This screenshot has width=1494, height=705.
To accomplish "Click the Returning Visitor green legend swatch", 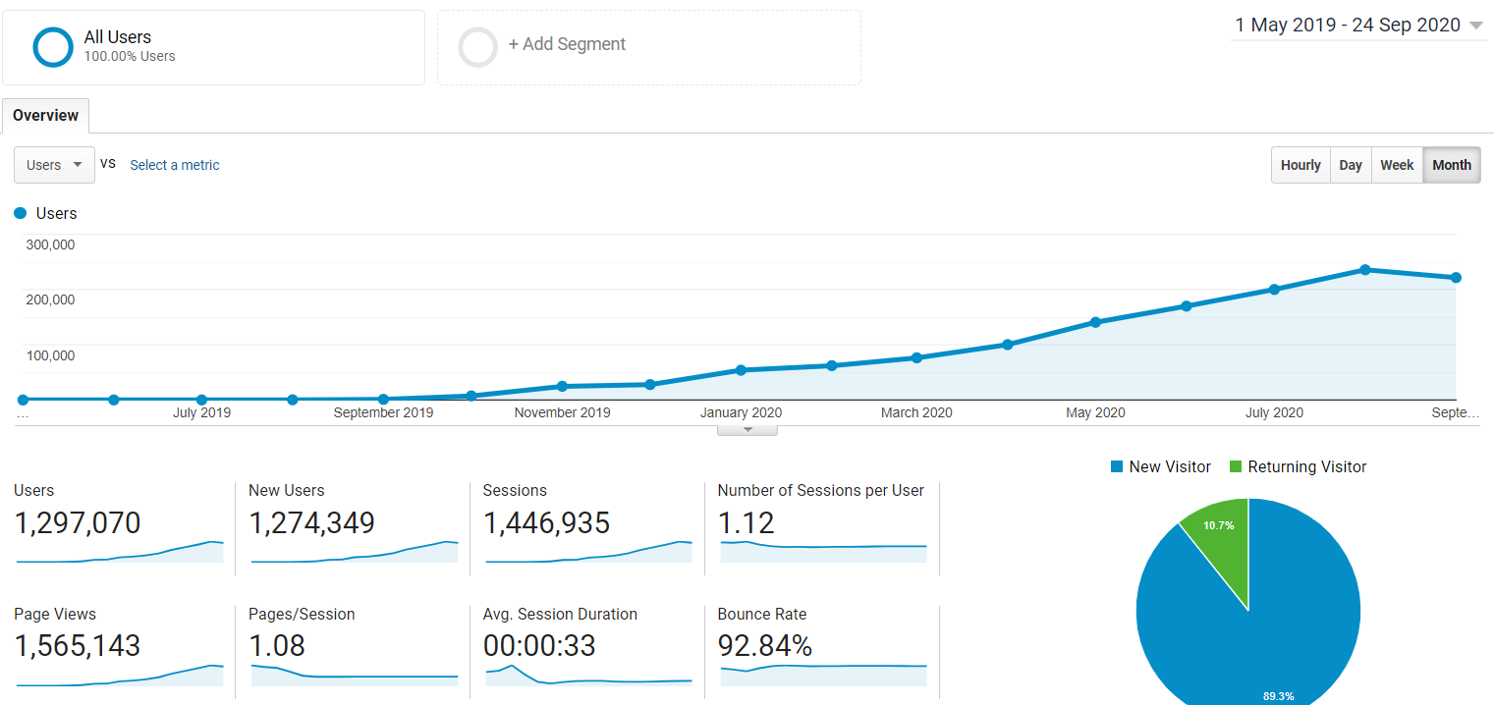I will click(x=1235, y=467).
